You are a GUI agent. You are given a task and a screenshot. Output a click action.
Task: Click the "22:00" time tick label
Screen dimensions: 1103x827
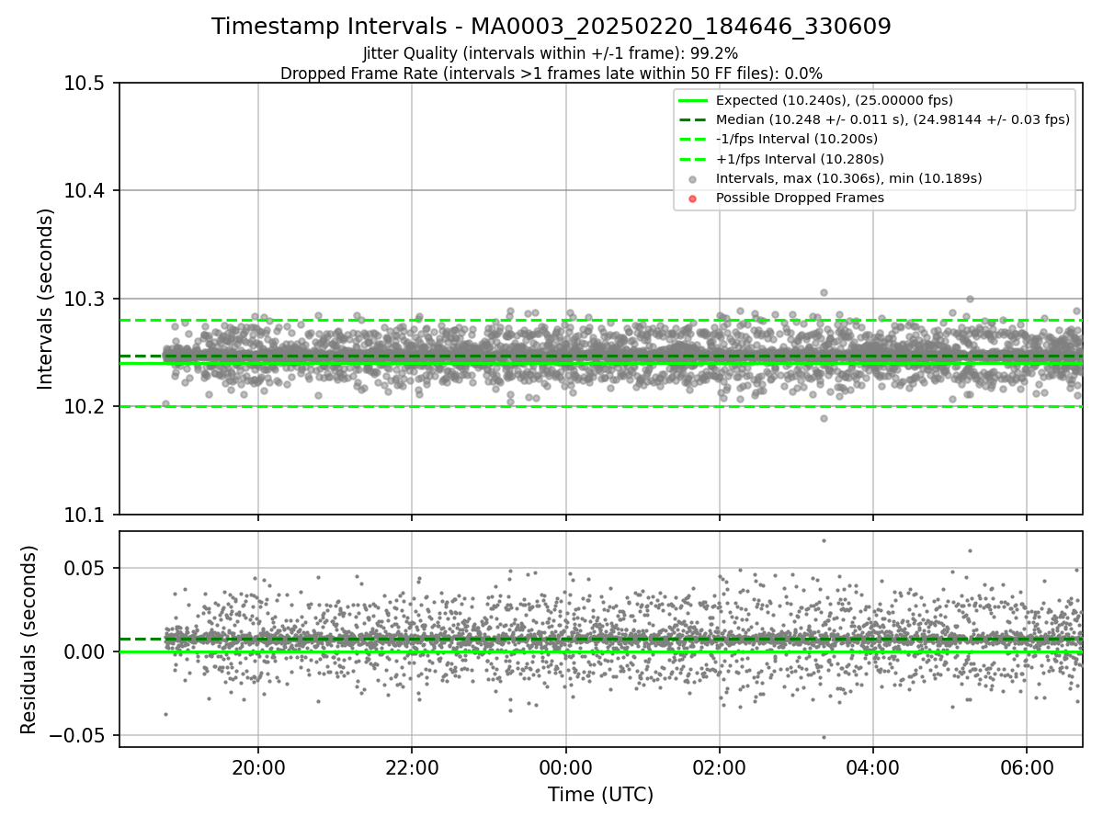[x=412, y=767]
